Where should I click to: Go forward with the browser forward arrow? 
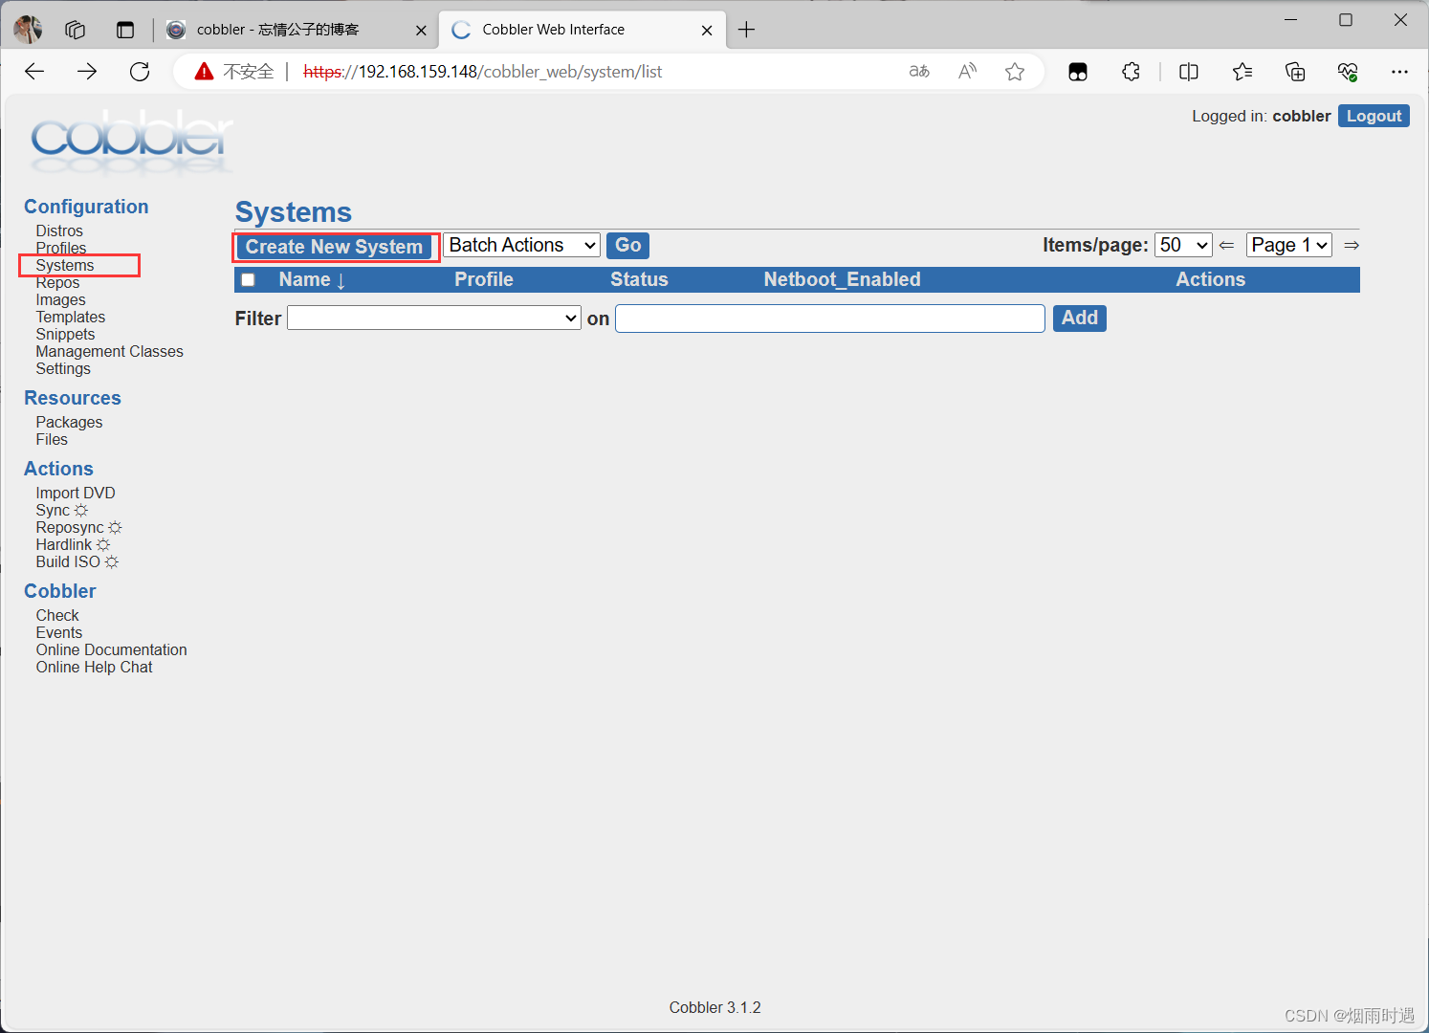pos(87,72)
